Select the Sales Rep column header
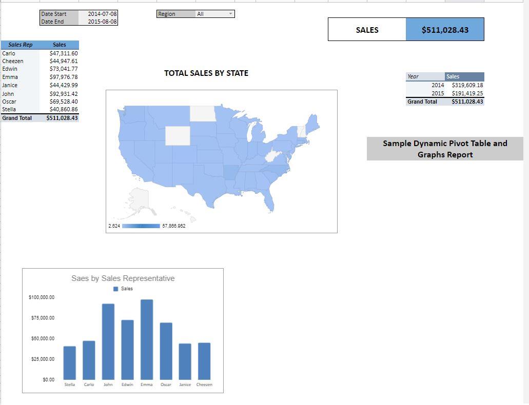Screen dimensions: 529x405 [21, 45]
